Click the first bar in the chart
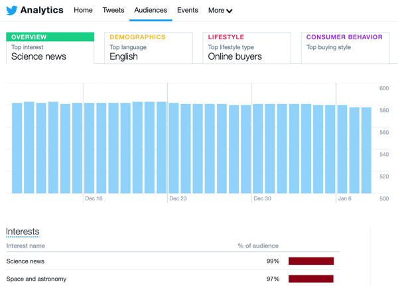Image resolution: width=398 pixels, height=286 pixels. tap(17, 148)
